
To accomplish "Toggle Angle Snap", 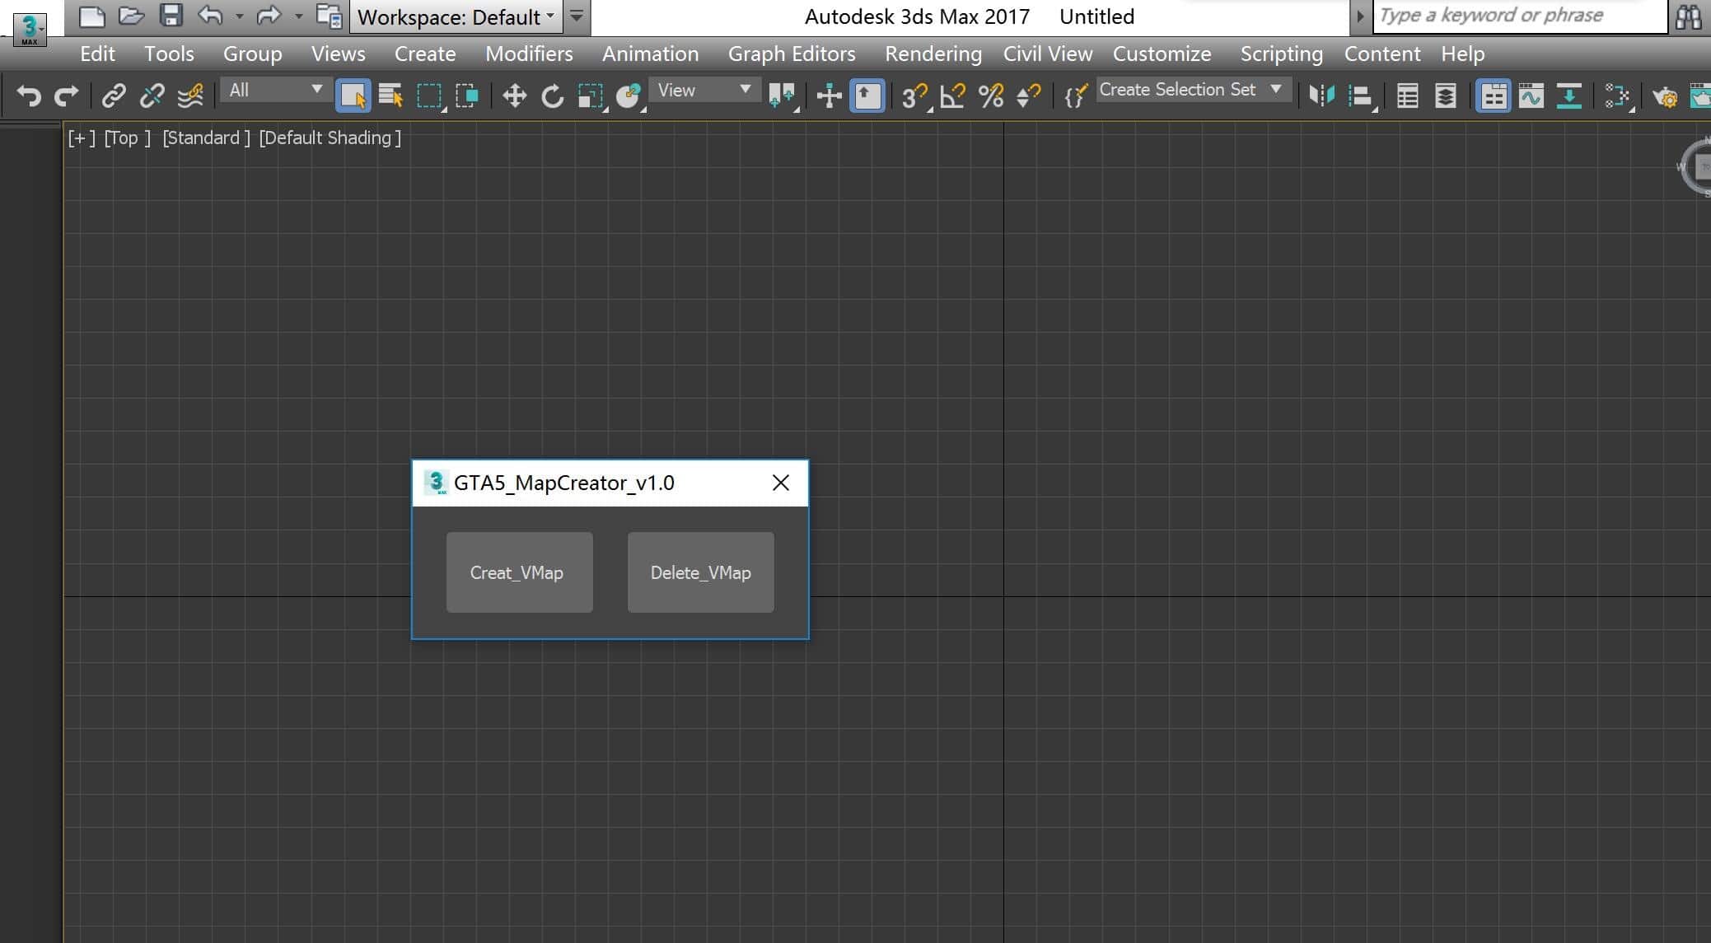I will (x=953, y=96).
